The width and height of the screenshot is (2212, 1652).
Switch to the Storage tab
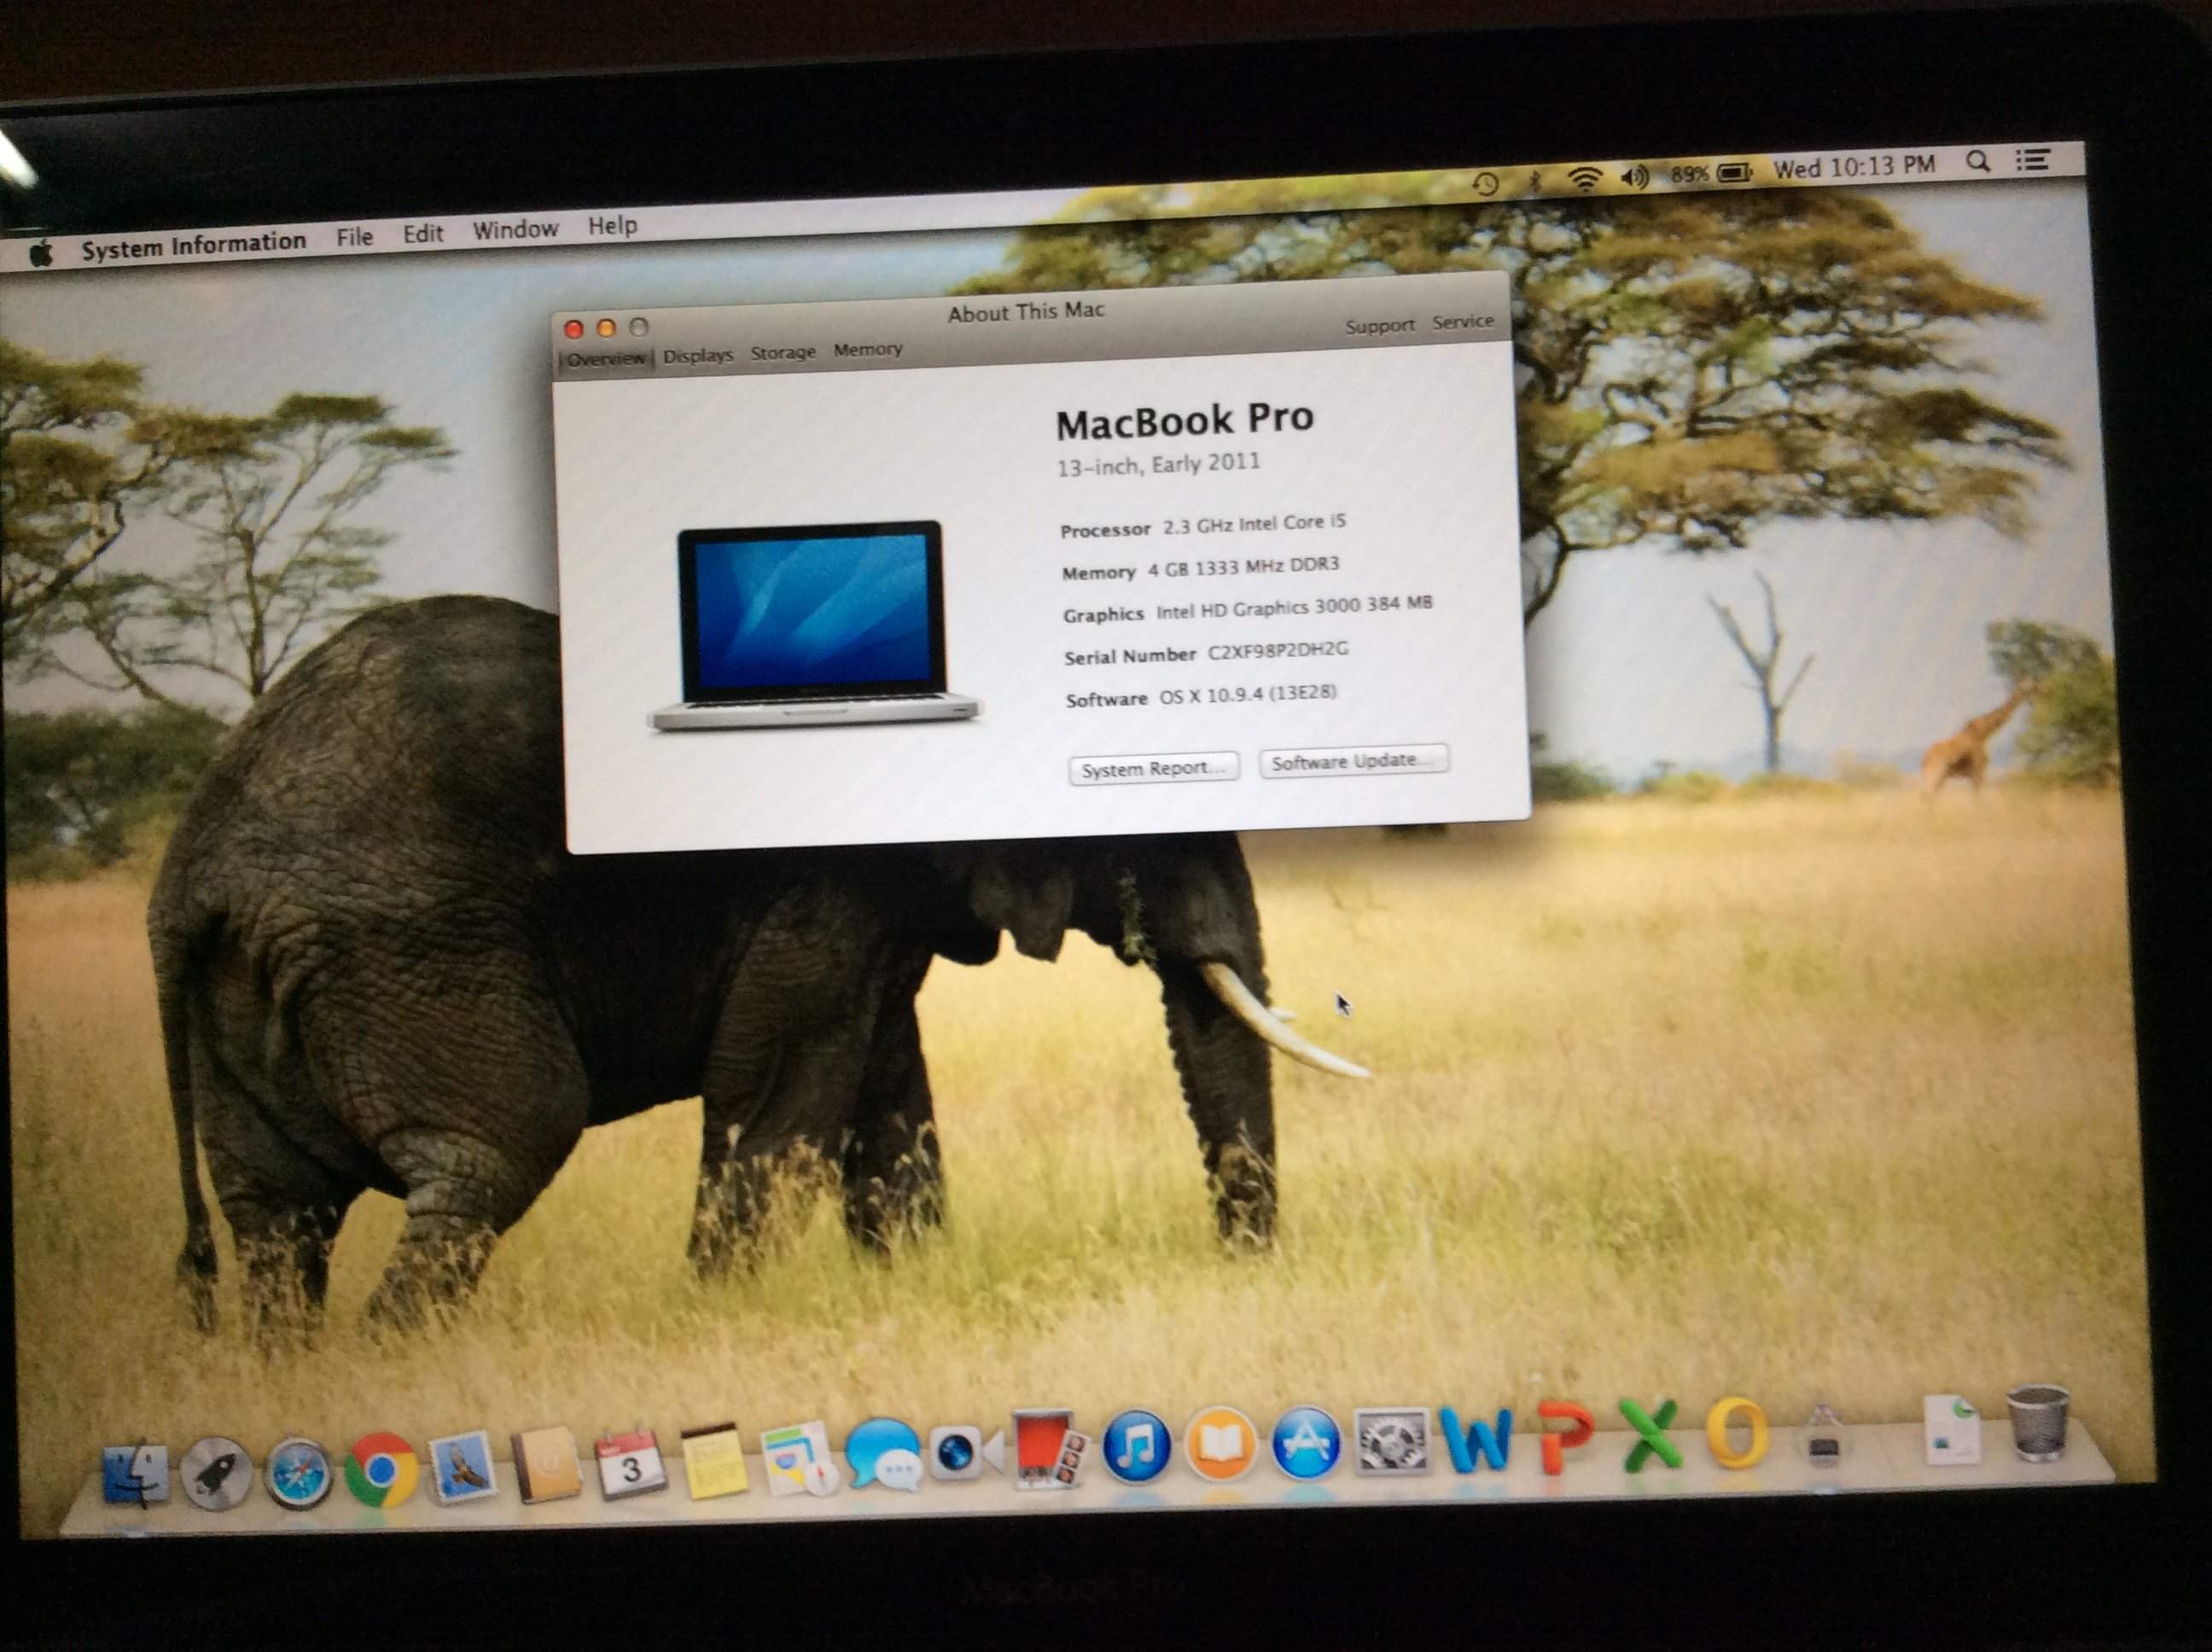783,353
